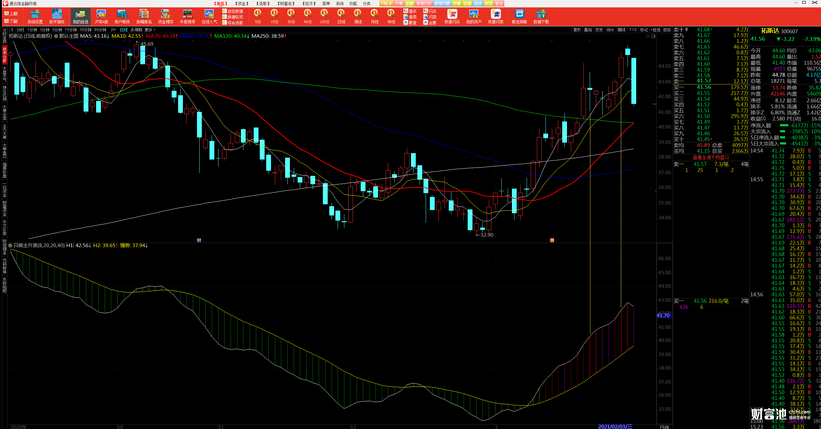Toggle 只做主升浪 sub-indicator round button
Screen dimensions: 821x429
point(10,246)
